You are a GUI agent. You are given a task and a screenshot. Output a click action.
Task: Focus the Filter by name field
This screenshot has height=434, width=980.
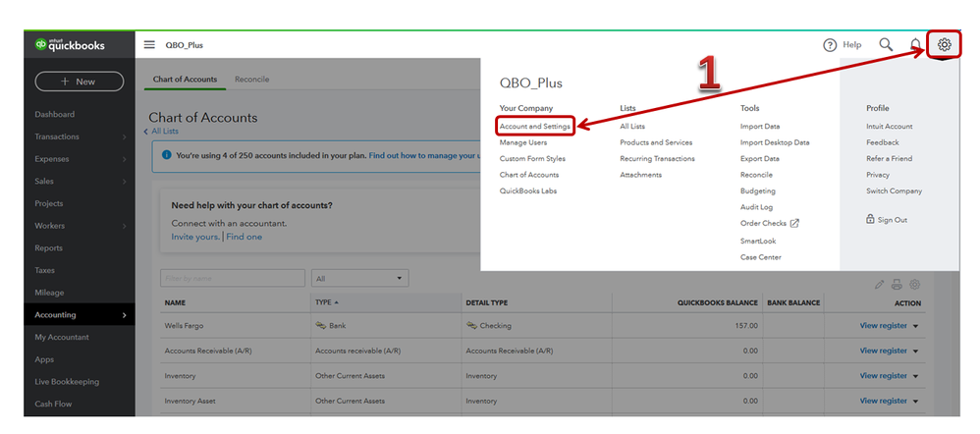(x=233, y=278)
